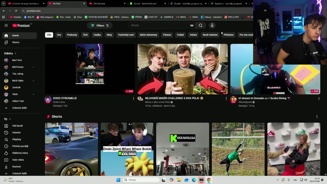Open Vaše videa in sidebar
Viewport: 327px width, 184px height.
[x=19, y=160]
